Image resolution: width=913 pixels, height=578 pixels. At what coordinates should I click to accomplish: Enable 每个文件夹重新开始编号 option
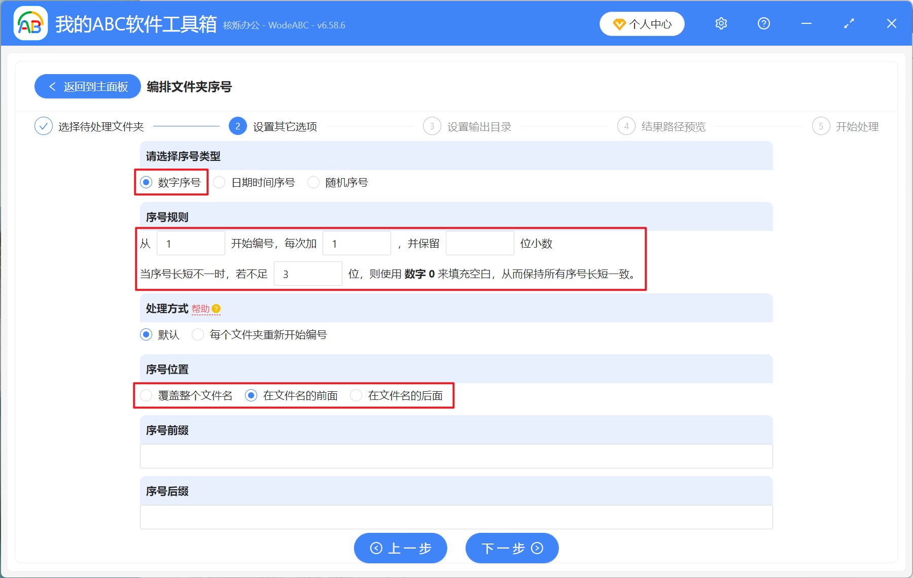[x=197, y=334]
